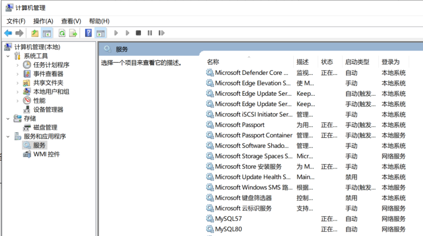Select Microsoft Edge Elevation service row
423x236 pixels.
306,83
